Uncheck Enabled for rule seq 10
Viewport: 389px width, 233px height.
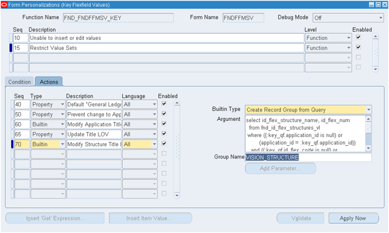click(358, 37)
